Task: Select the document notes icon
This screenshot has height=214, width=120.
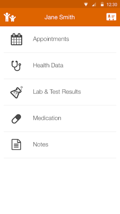Action: point(16,144)
